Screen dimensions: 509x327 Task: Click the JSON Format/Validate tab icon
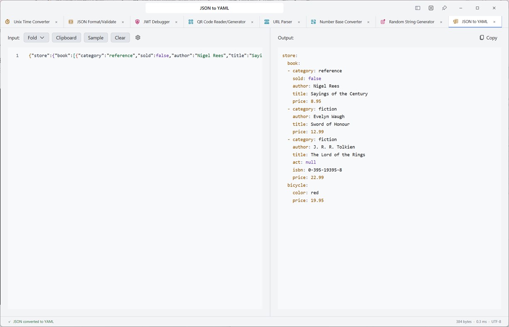click(x=71, y=22)
